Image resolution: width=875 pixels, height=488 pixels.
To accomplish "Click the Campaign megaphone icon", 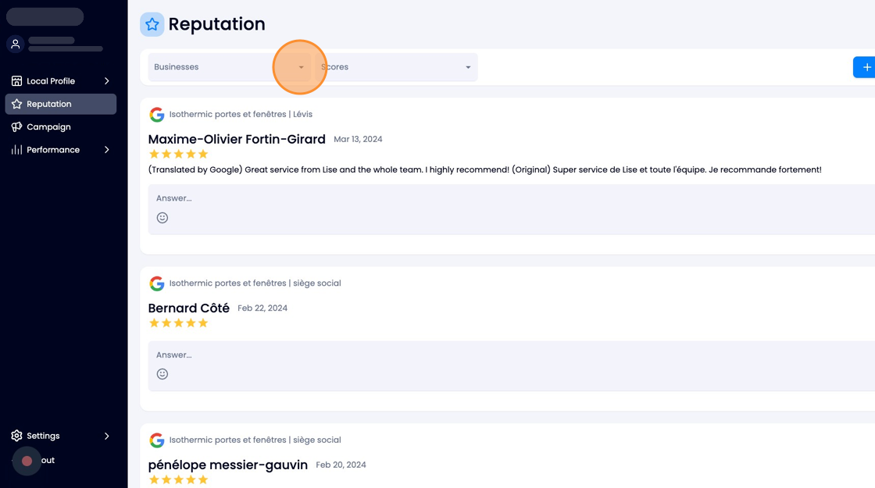I will click(x=16, y=126).
